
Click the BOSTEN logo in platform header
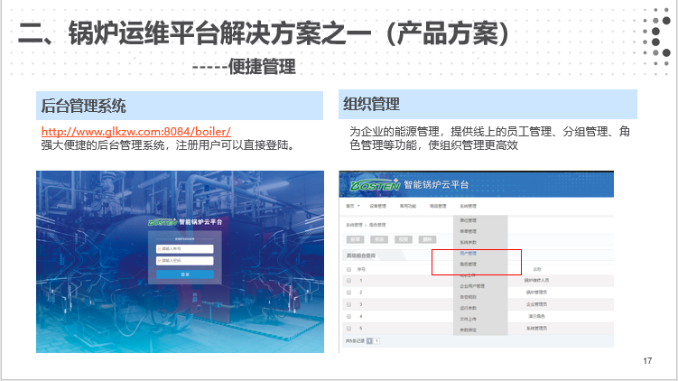coord(375,185)
